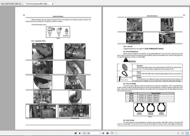Select the HiTechCompactBP-OIB tab
The image size is (190, 136).
coord(38,4)
